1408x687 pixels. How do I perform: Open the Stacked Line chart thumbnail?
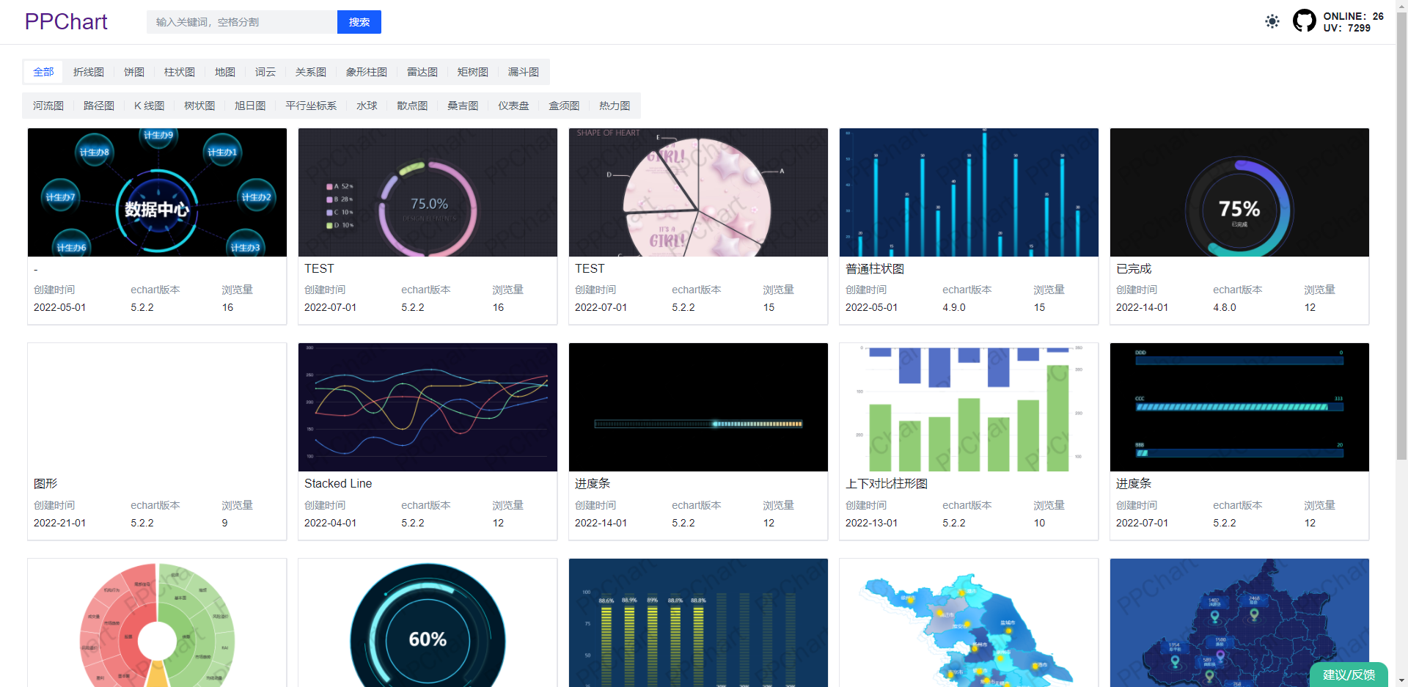pos(427,407)
